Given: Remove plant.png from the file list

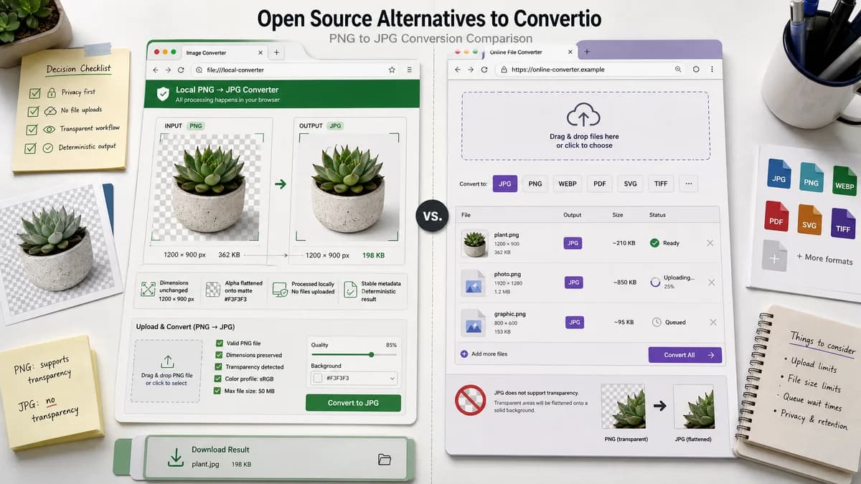Looking at the screenshot, I should click(x=710, y=243).
